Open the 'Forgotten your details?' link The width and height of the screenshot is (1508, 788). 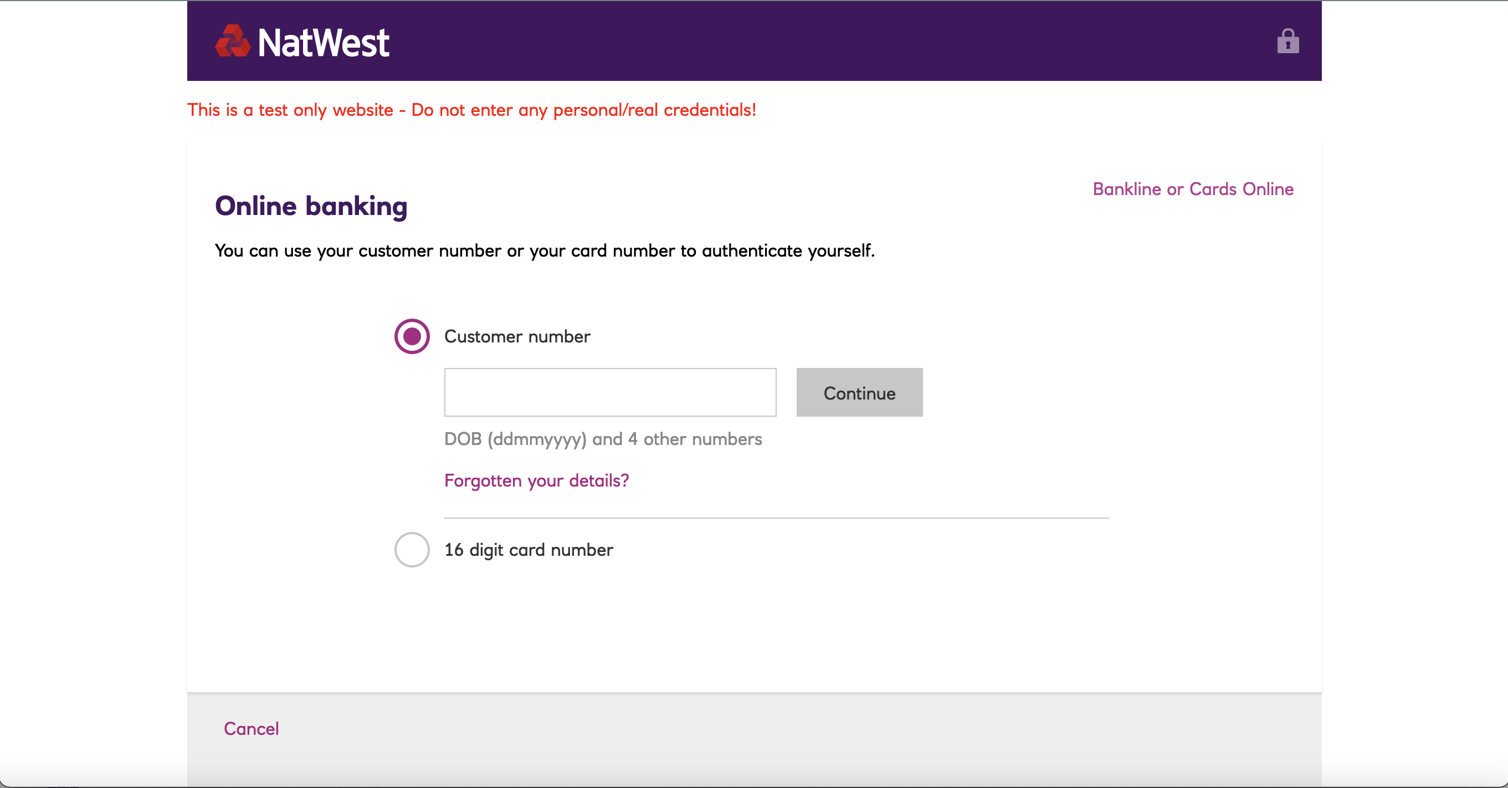coord(536,480)
